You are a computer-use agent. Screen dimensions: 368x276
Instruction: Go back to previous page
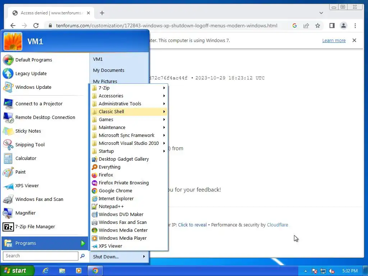pyautogui.click(x=13, y=26)
